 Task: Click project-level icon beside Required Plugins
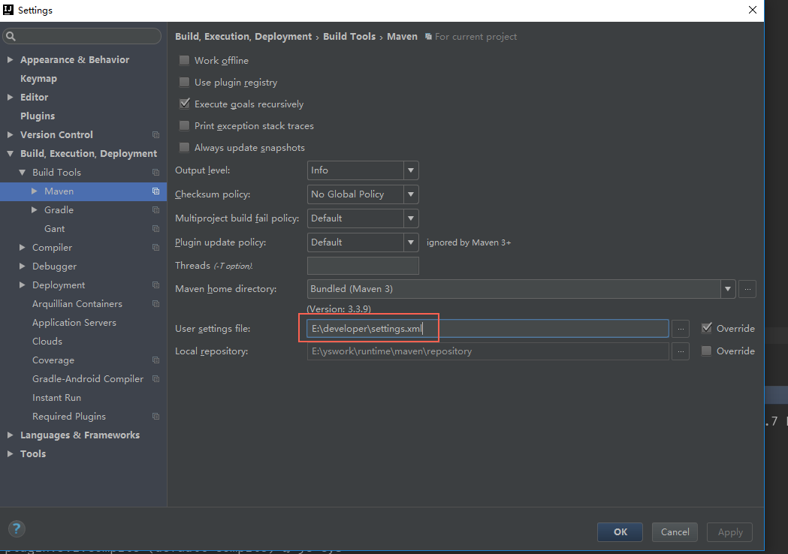pos(155,417)
